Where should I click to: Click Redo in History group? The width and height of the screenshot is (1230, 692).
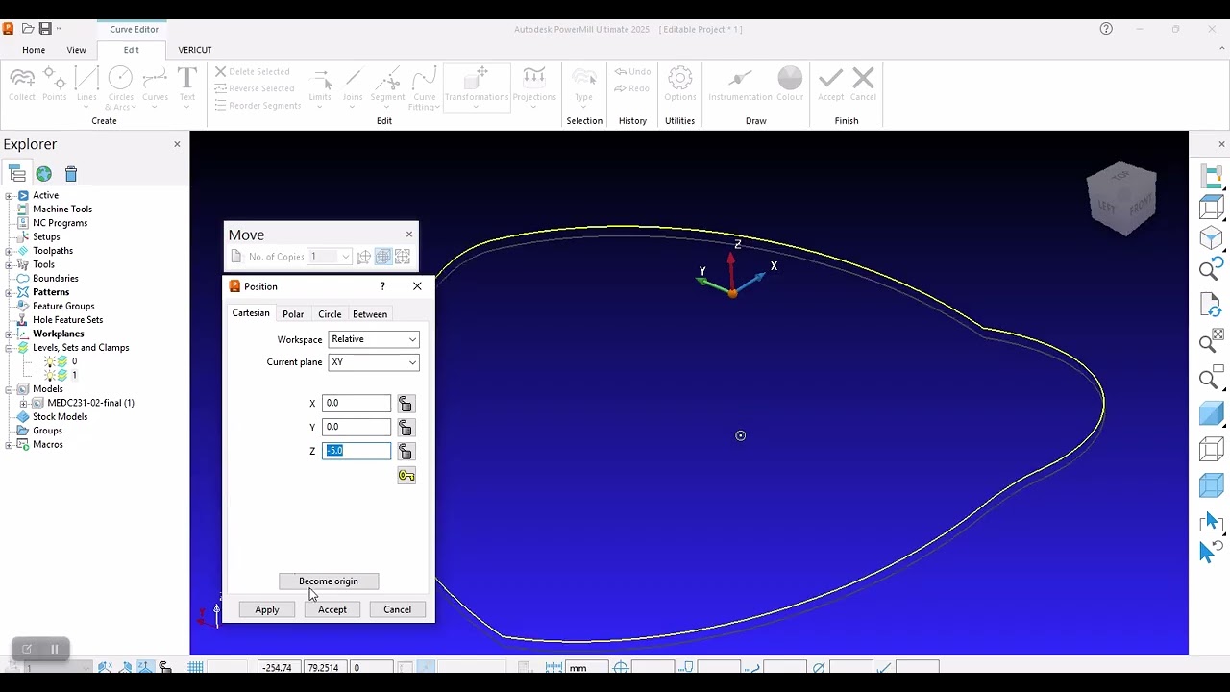click(x=632, y=88)
